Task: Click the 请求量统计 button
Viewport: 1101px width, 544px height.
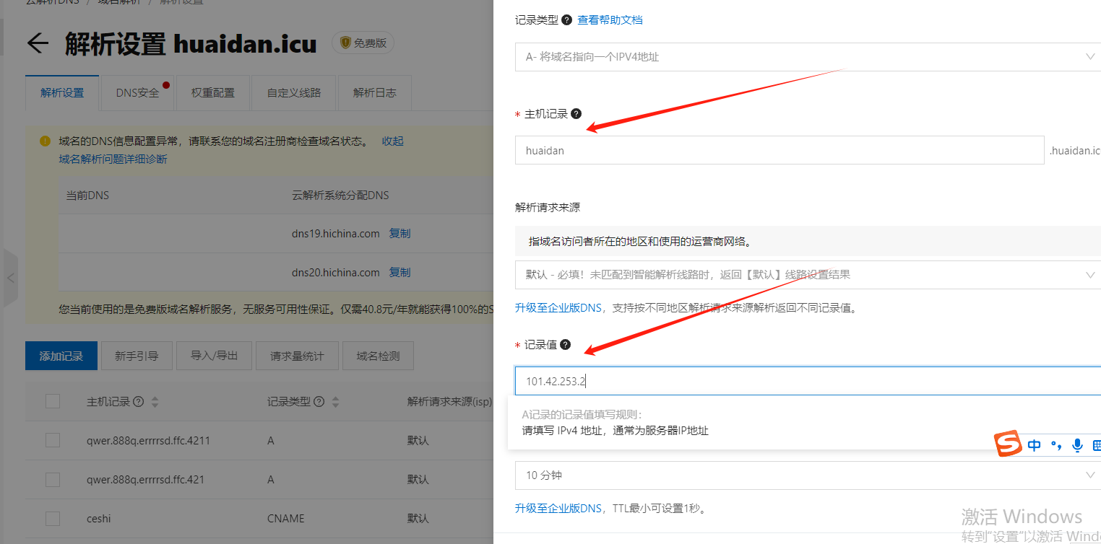Action: point(297,356)
